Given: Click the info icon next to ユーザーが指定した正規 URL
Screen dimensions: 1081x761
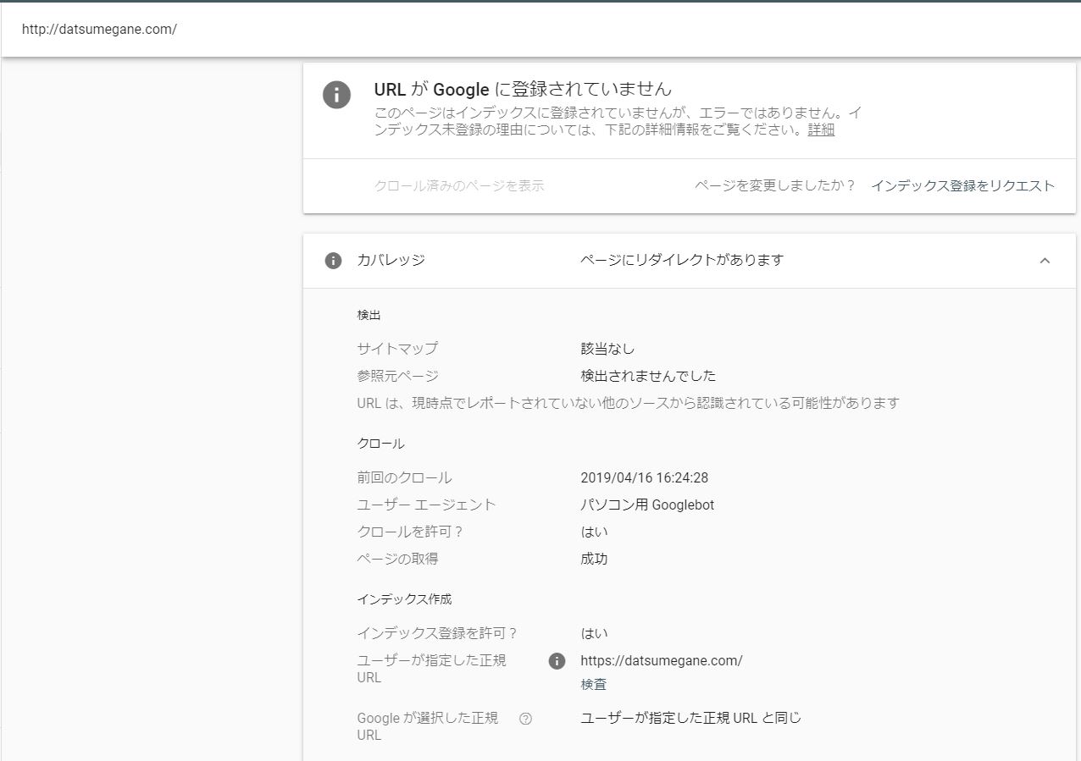Looking at the screenshot, I should point(557,661).
